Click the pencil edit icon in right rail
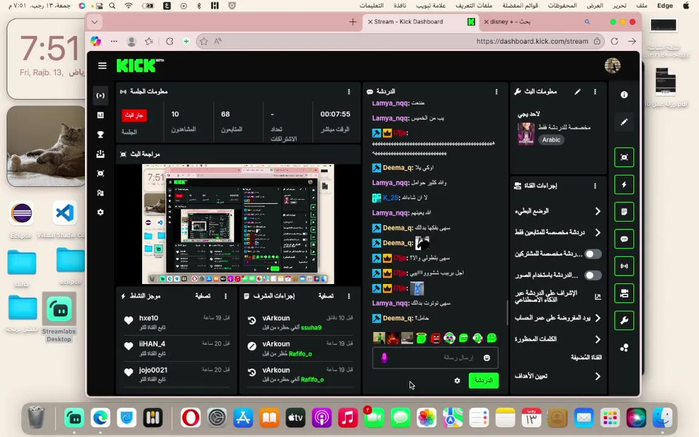Viewport: 699px width, 437px height. click(x=624, y=122)
